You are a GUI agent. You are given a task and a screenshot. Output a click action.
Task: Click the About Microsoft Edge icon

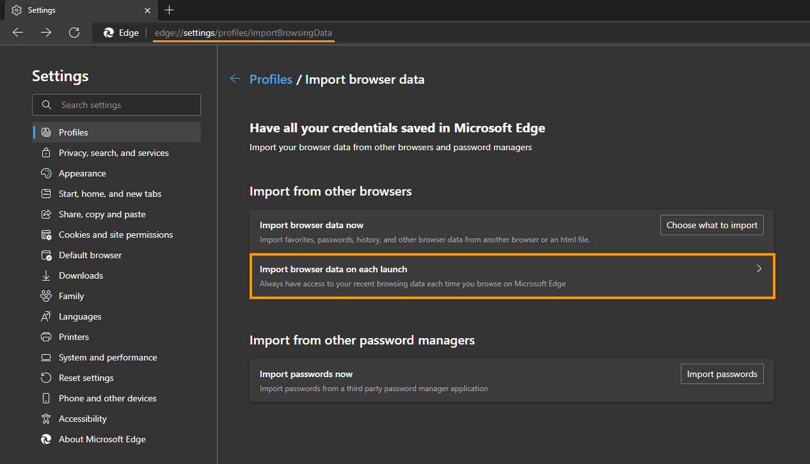(46, 439)
